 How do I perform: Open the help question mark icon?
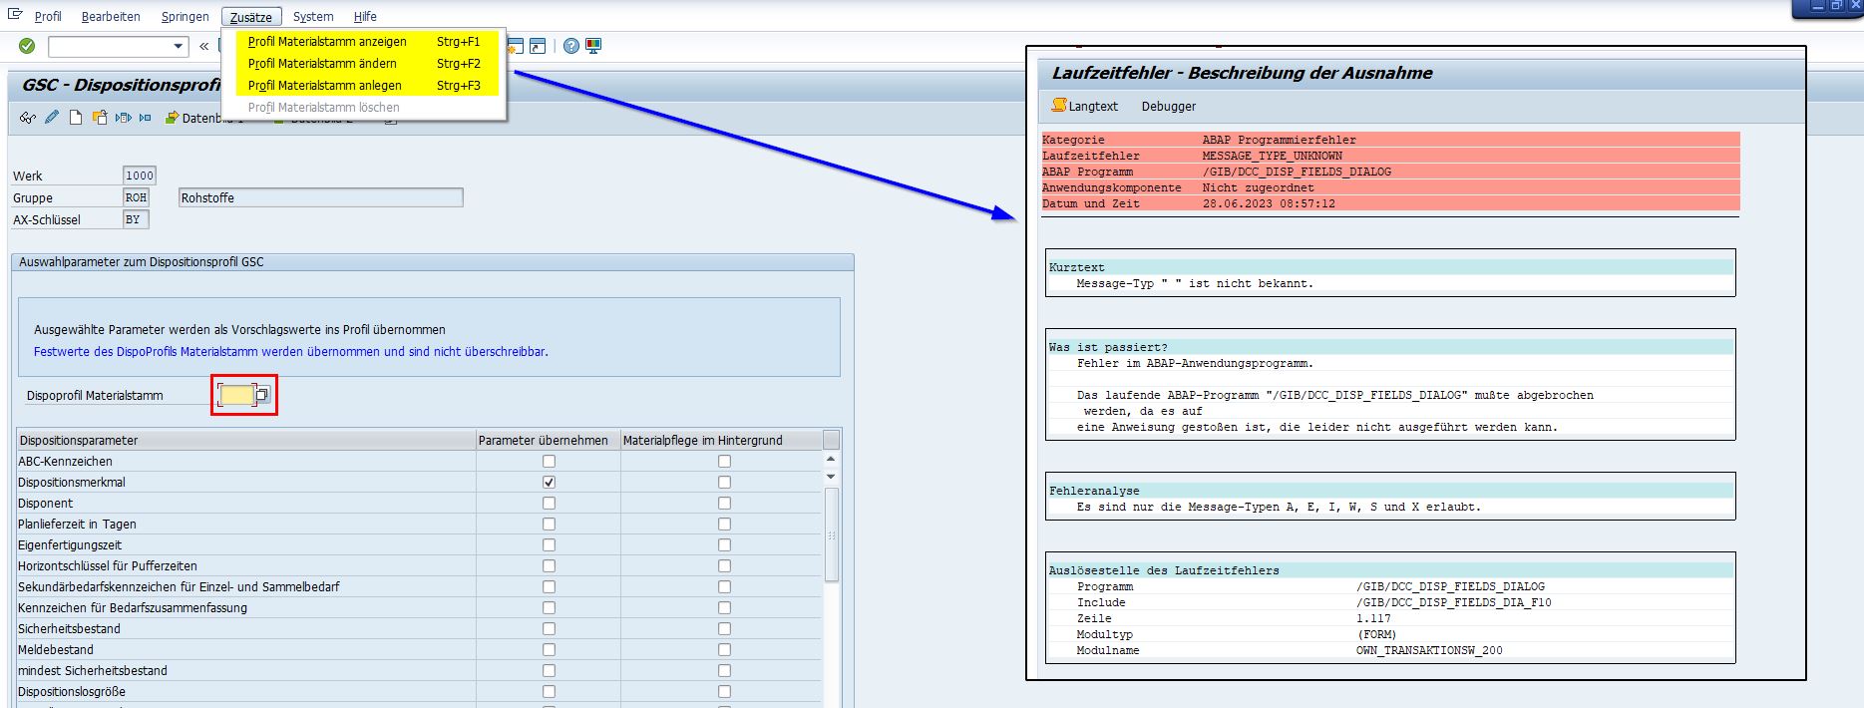point(570,46)
